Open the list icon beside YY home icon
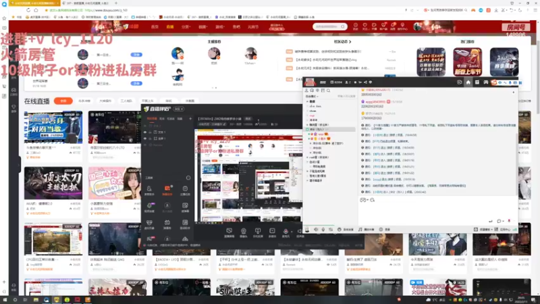Image resolution: width=540 pixels, height=304 pixels. coord(477,82)
